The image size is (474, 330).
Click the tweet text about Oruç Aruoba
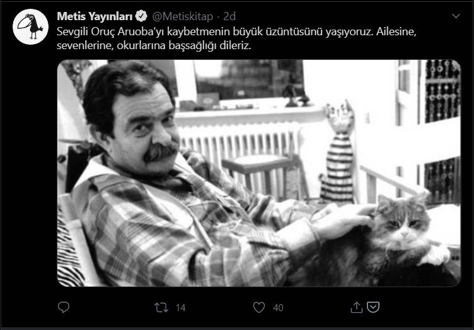pyautogui.click(x=236, y=38)
